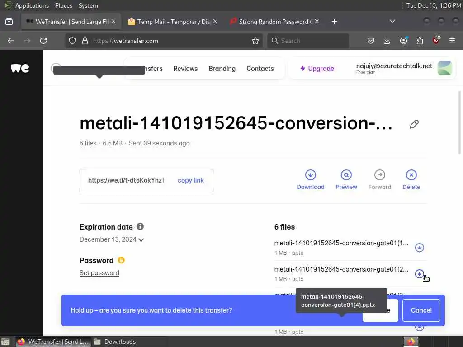
Task: Open account menu najujy@azuretechtalk.net
Action: click(394, 68)
